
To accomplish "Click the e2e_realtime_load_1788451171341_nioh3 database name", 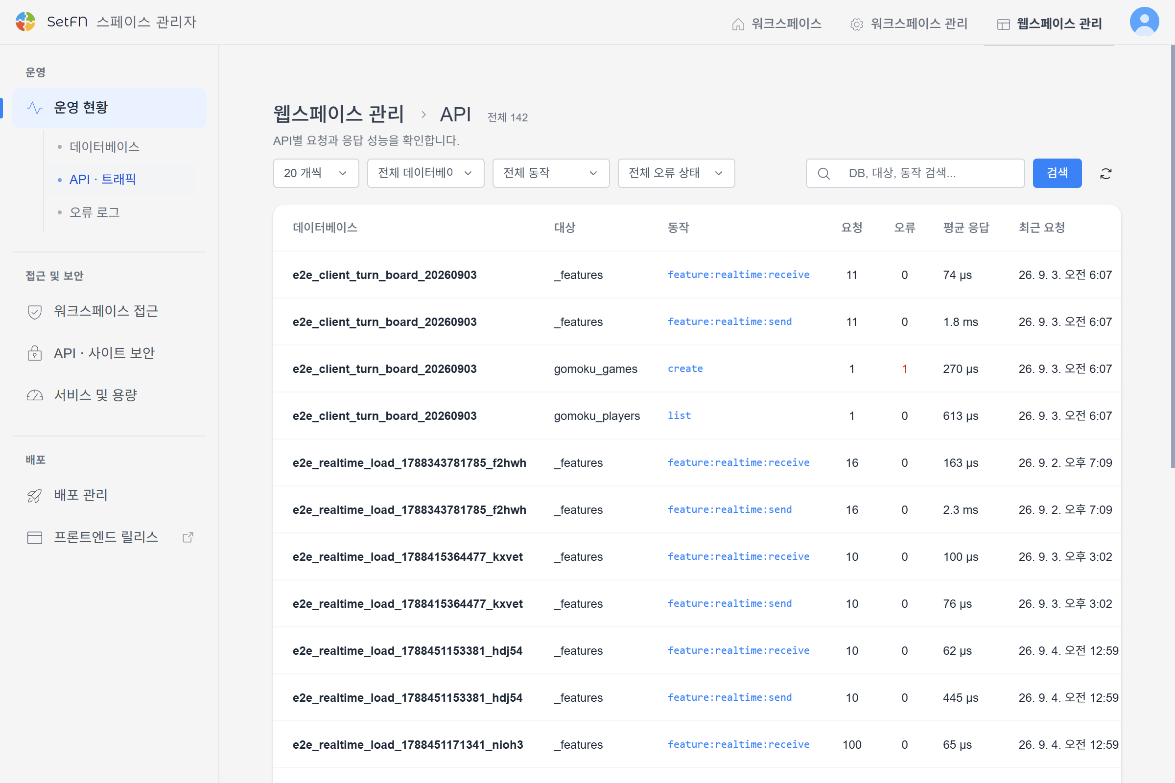I will [x=408, y=744].
